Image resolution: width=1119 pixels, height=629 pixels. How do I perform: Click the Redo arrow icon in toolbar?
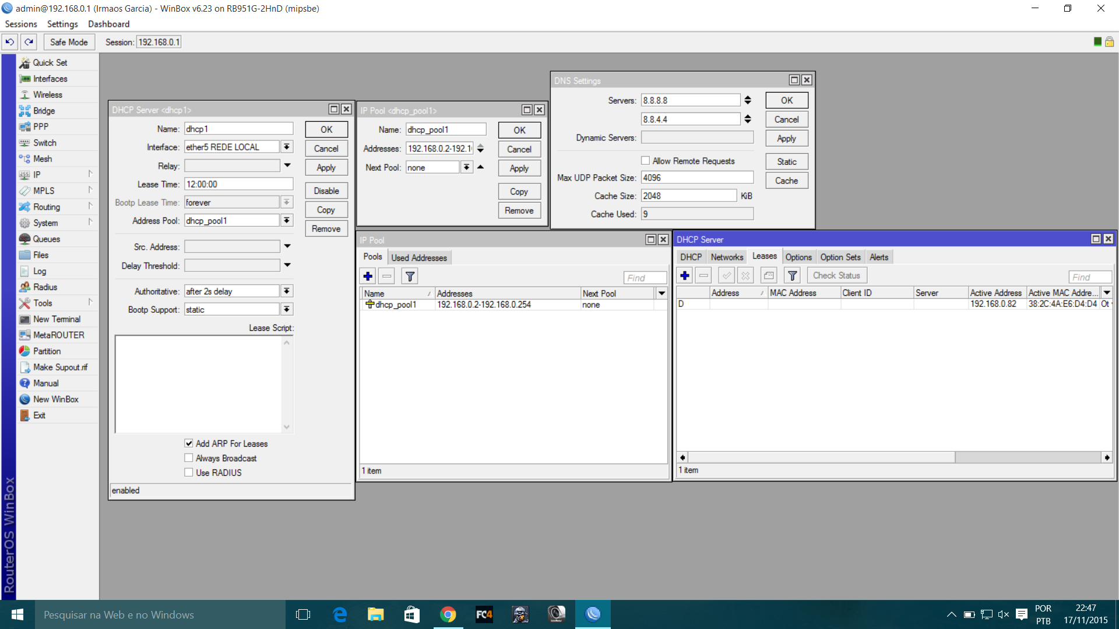(x=29, y=42)
